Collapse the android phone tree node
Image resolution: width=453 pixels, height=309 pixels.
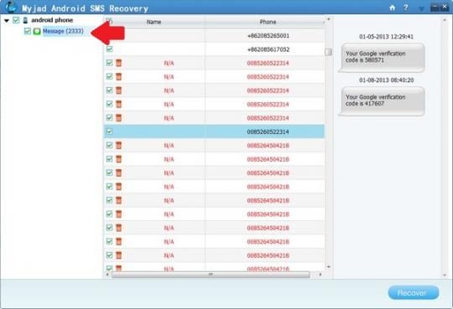click(7, 20)
